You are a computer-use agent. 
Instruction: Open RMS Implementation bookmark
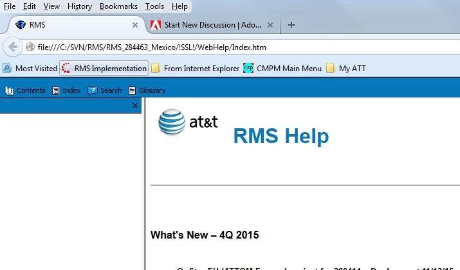coord(104,68)
